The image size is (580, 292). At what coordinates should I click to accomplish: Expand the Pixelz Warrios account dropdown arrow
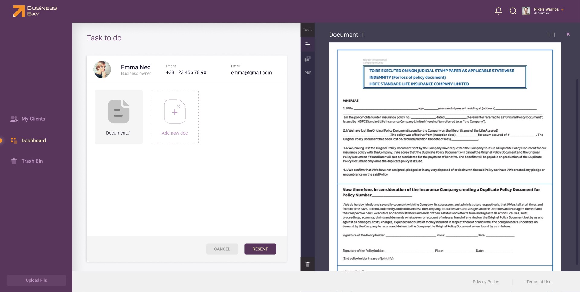(562, 10)
